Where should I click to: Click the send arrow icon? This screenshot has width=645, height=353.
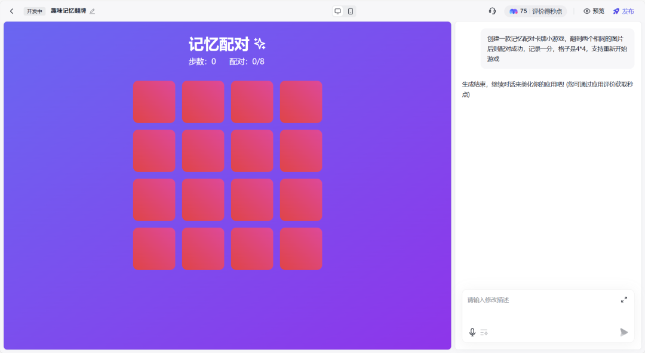click(624, 332)
